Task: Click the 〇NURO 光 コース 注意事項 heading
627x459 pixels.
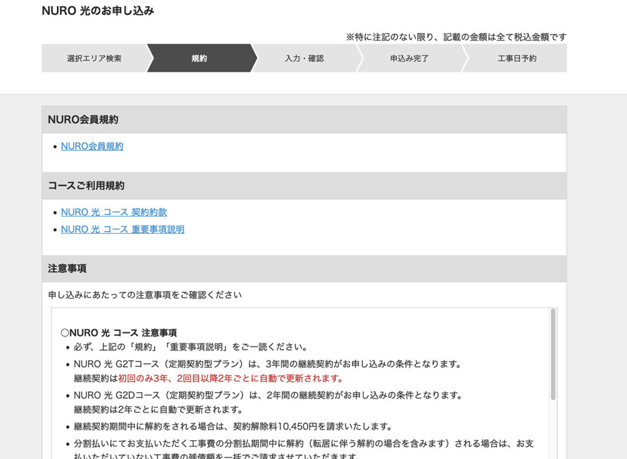Action: (119, 333)
